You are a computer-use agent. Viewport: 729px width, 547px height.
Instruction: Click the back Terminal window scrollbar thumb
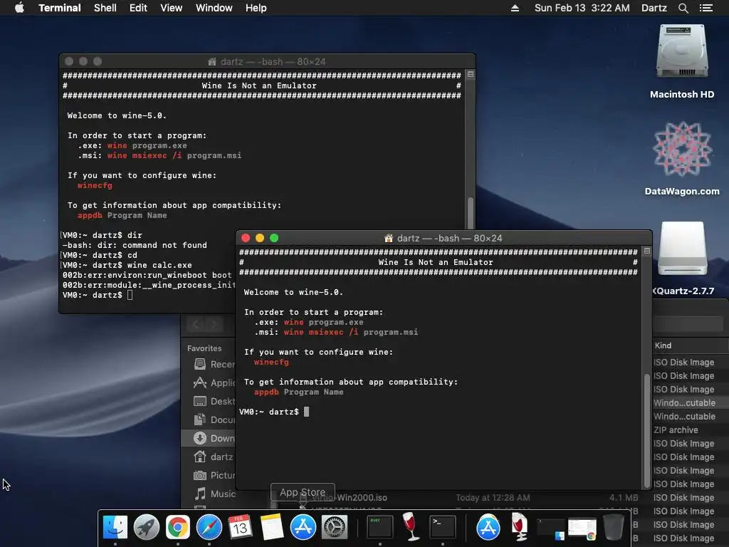click(x=471, y=213)
